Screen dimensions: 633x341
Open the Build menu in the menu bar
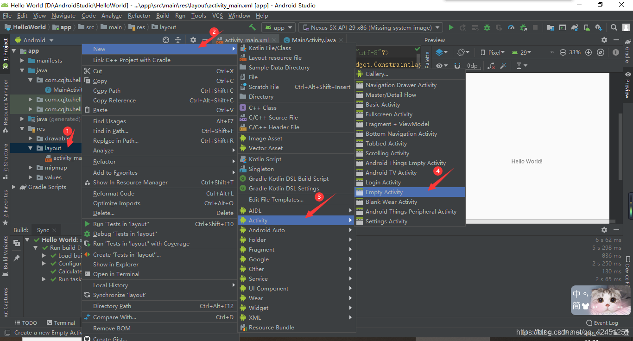pyautogui.click(x=163, y=15)
